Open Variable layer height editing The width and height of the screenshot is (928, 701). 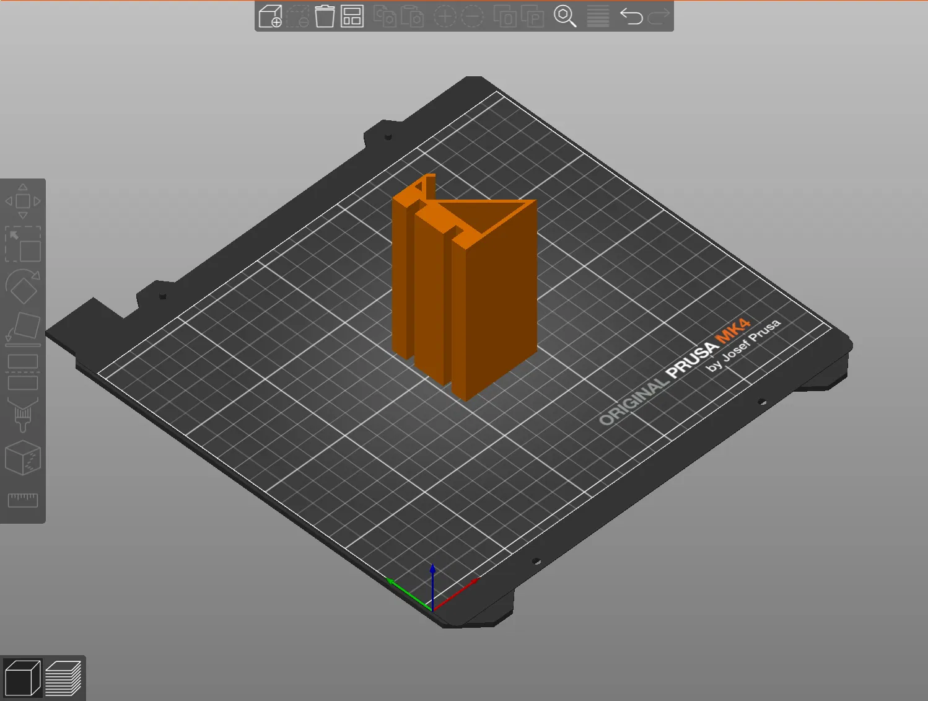tap(598, 16)
